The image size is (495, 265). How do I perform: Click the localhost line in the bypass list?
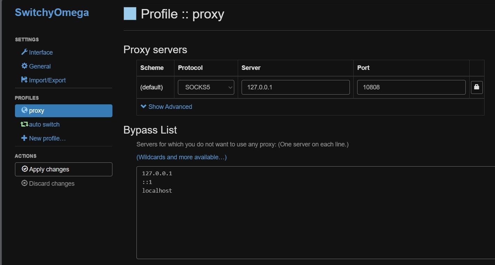pyautogui.click(x=157, y=191)
